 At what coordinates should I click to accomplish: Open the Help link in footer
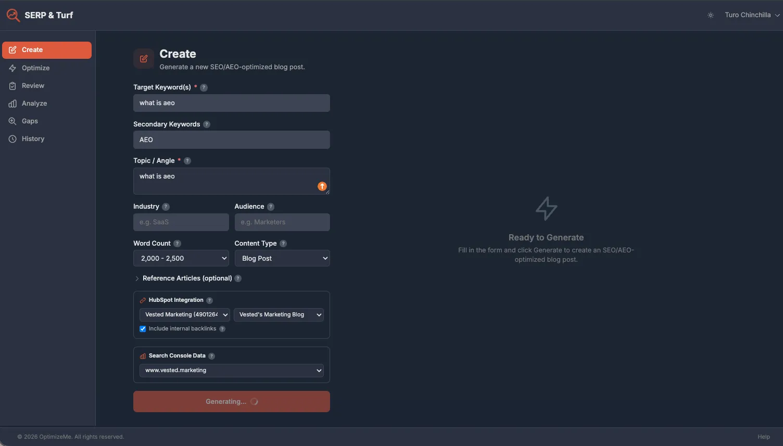coord(764,437)
